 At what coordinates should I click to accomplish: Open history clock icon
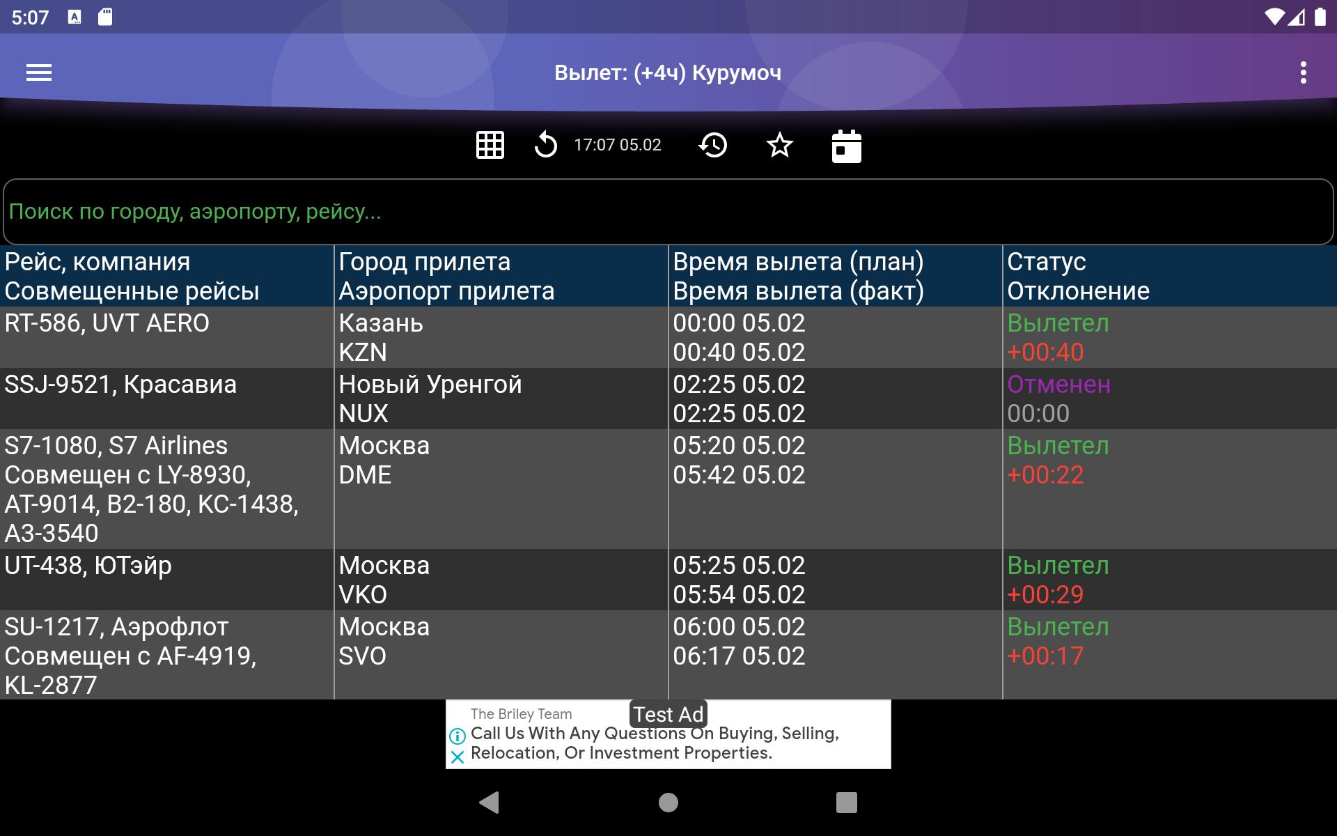[x=712, y=145]
